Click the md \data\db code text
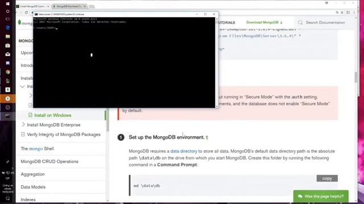Viewport: 364px width, 204px height. tap(147, 185)
